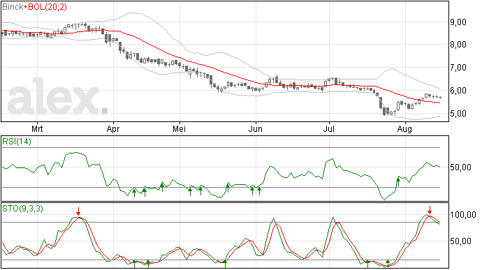Click the green stochastic arrow in mid-May
Screen dimensions: 482x270
[225, 263]
